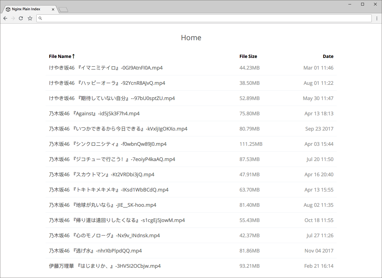Toggle the File Name sort direction arrow
382x278 pixels.
pyautogui.click(x=73, y=56)
